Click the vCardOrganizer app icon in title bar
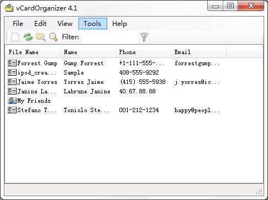Screen dimensions: 268x200 (9, 8)
